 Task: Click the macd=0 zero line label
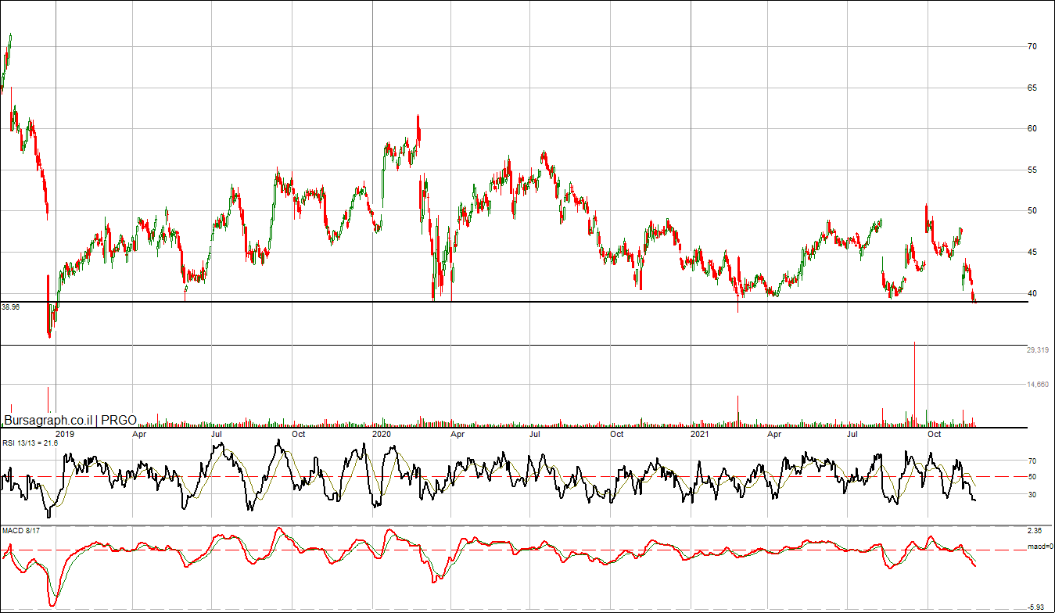click(1040, 547)
